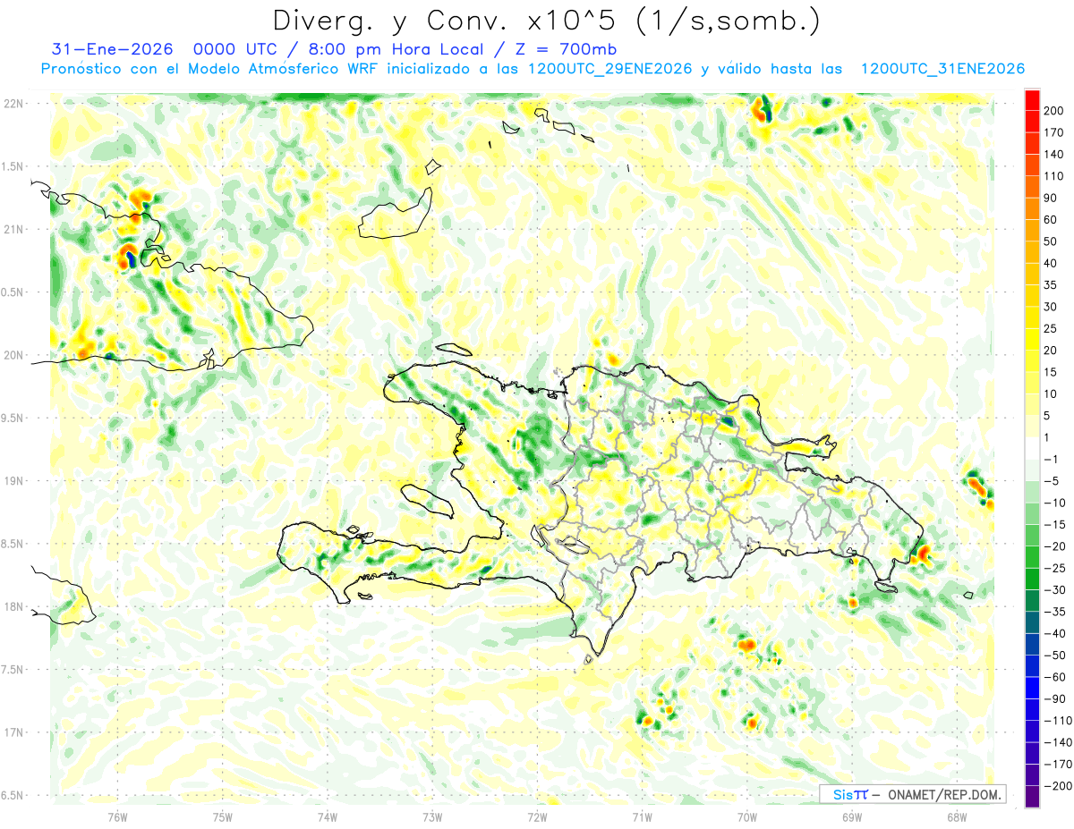Click the positive 140 colorbar value
This screenshot has height=829, width=1074.
pyautogui.click(x=1055, y=154)
